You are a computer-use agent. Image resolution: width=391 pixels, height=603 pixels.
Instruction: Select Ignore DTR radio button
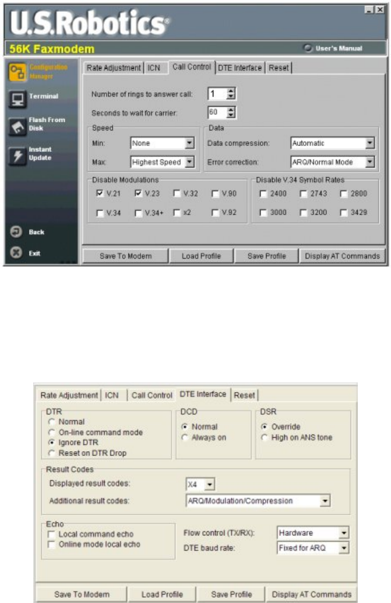coord(51,443)
